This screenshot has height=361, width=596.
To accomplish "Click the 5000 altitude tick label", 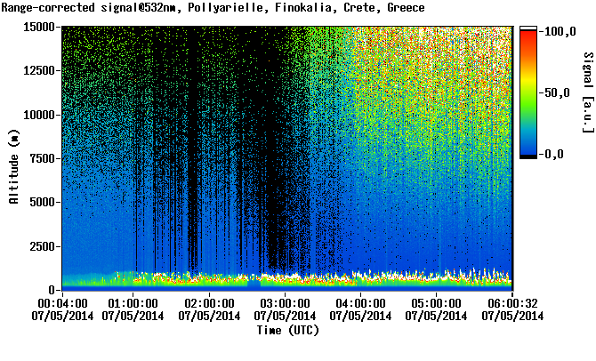I will (x=44, y=202).
